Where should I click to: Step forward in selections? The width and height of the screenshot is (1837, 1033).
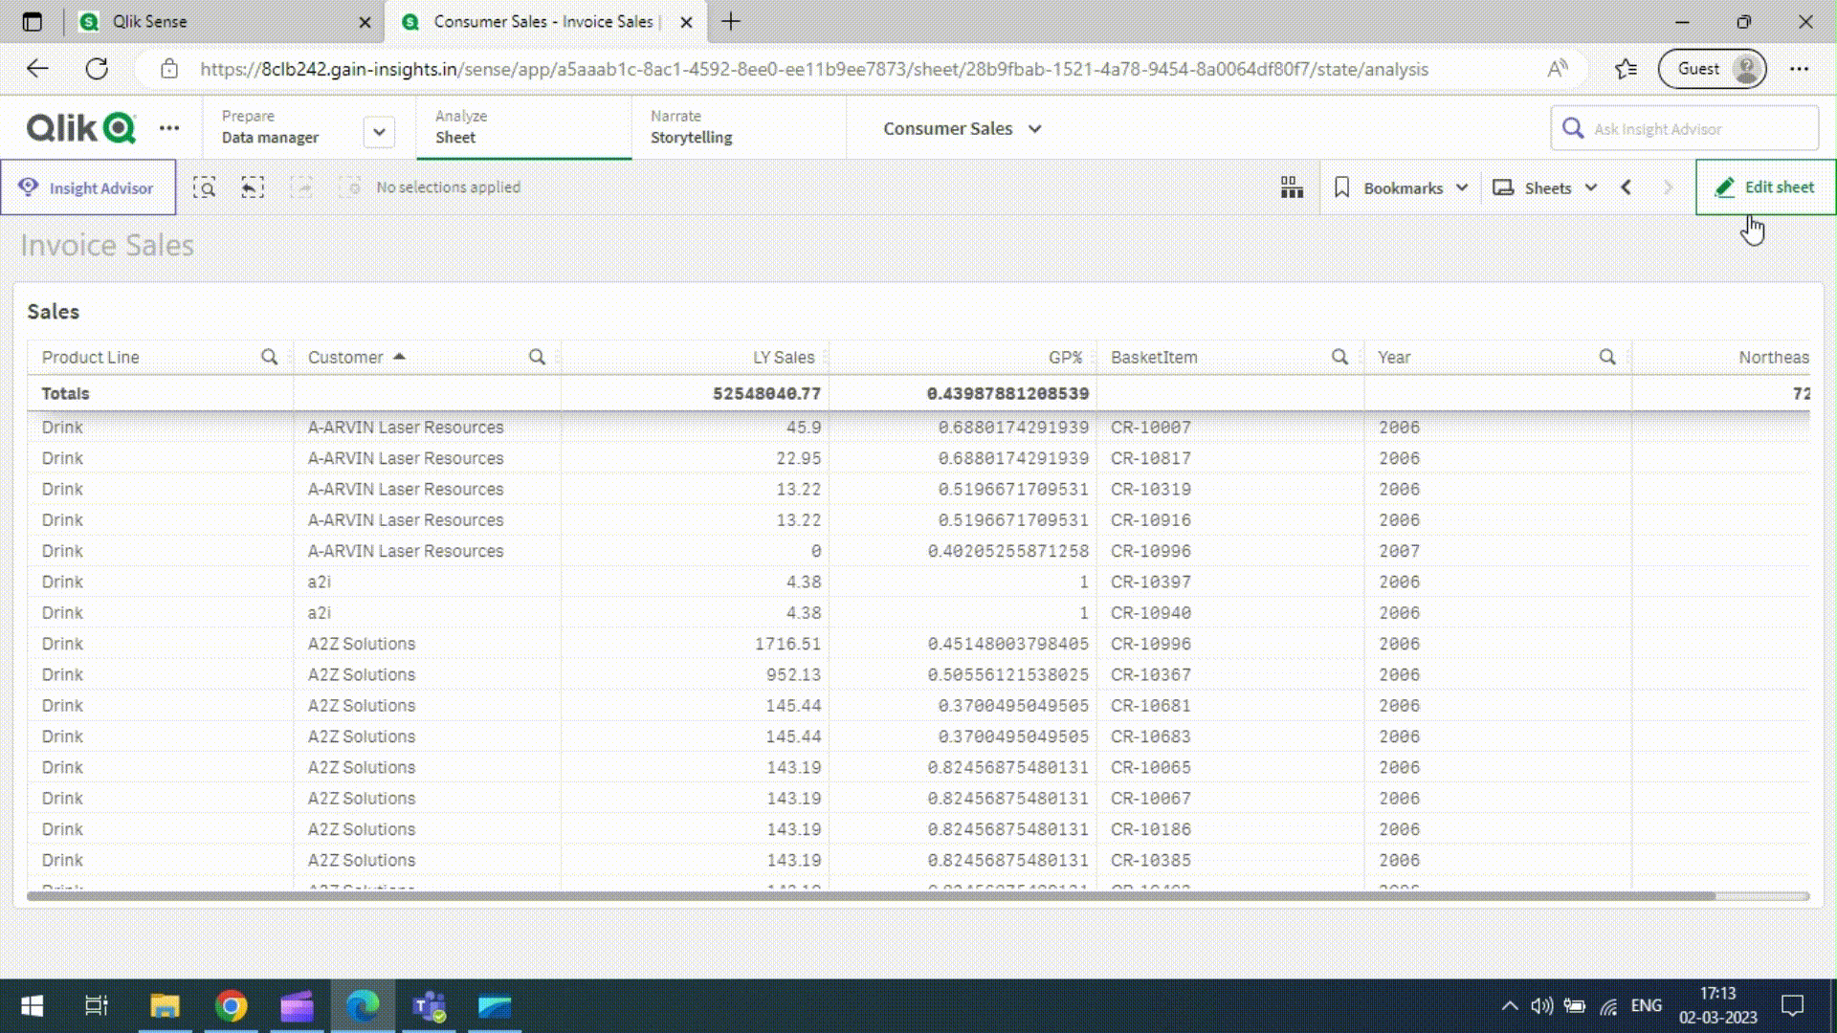click(x=301, y=187)
